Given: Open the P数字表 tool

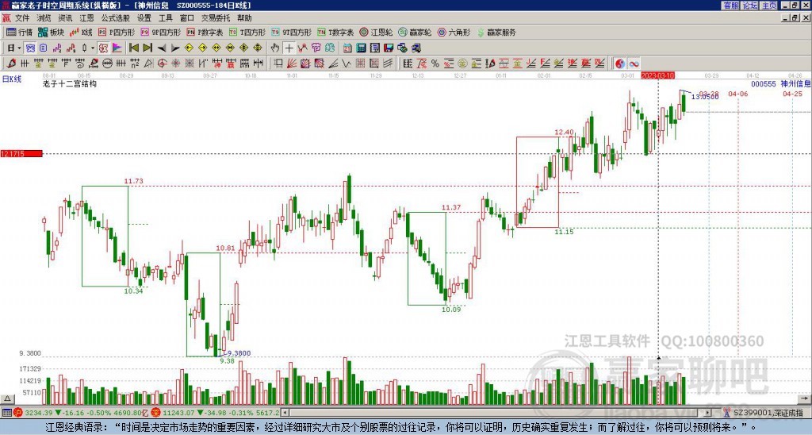Looking at the screenshot, I should pyautogui.click(x=205, y=32).
